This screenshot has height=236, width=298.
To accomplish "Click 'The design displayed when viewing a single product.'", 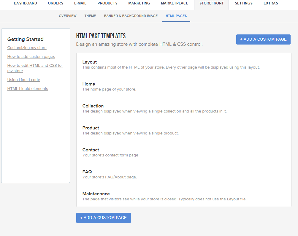I will click(x=131, y=133).
